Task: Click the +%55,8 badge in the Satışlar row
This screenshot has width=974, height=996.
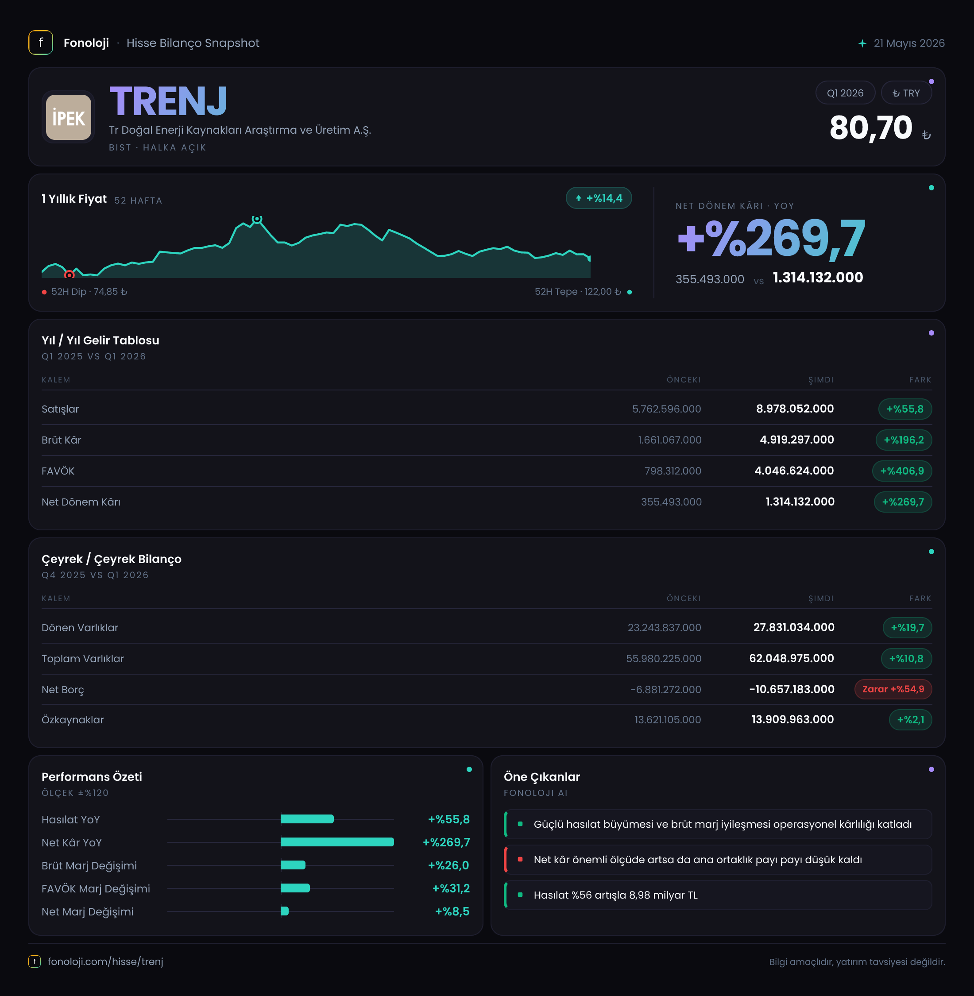Action: [x=905, y=409]
